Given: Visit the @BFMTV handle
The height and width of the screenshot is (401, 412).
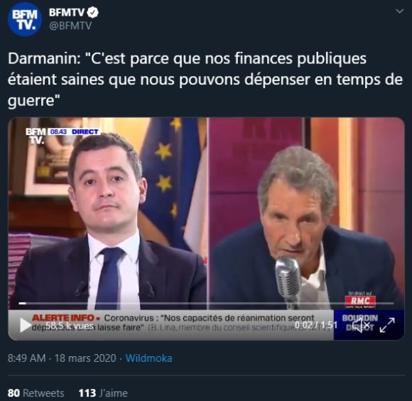Looking at the screenshot, I should click(70, 26).
